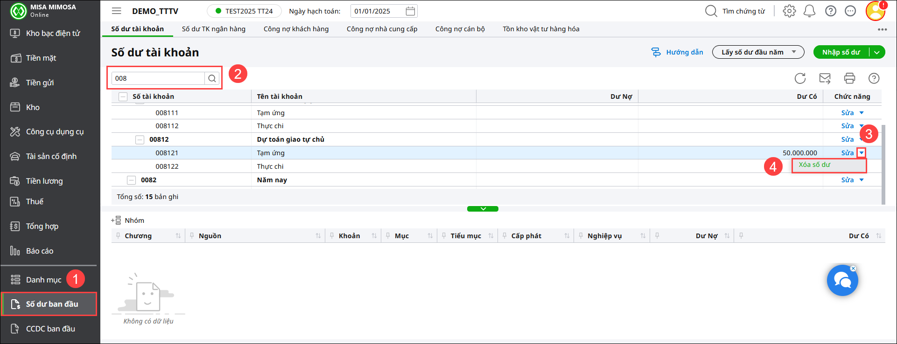This screenshot has height=344, width=897.
Task: Open the user avatar profile
Action: click(876, 11)
